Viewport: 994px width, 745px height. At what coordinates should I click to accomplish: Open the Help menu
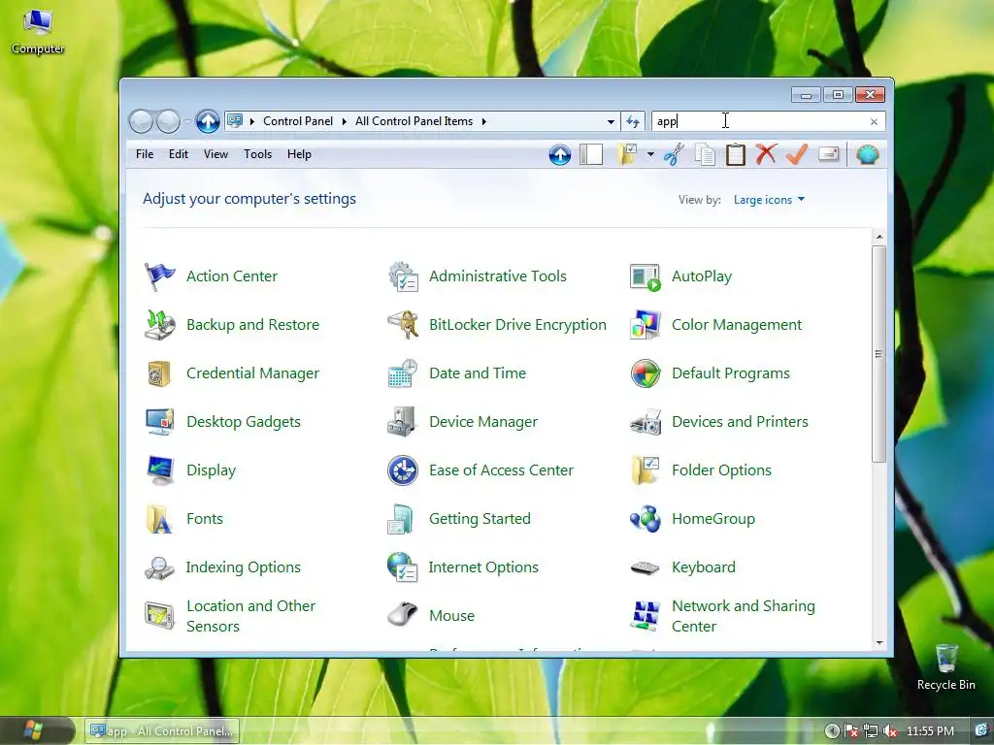point(299,154)
